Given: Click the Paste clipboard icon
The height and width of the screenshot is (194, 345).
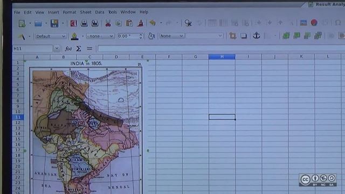Looking at the screenshot, I should coord(129,23).
